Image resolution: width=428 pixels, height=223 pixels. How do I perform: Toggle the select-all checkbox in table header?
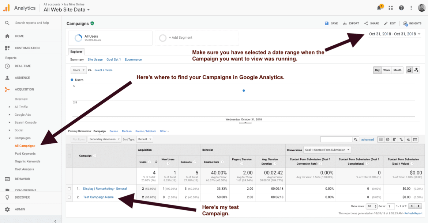pos(70,155)
